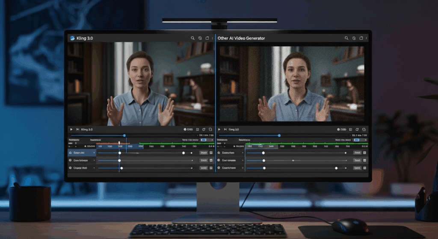The image size is (438, 239).
Task: Open the blue dropdown above Kling 3.0 timeline ruler
Action: (206, 140)
